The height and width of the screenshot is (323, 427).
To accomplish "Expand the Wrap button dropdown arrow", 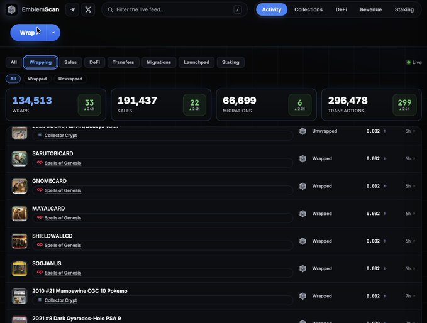I will tap(53, 33).
